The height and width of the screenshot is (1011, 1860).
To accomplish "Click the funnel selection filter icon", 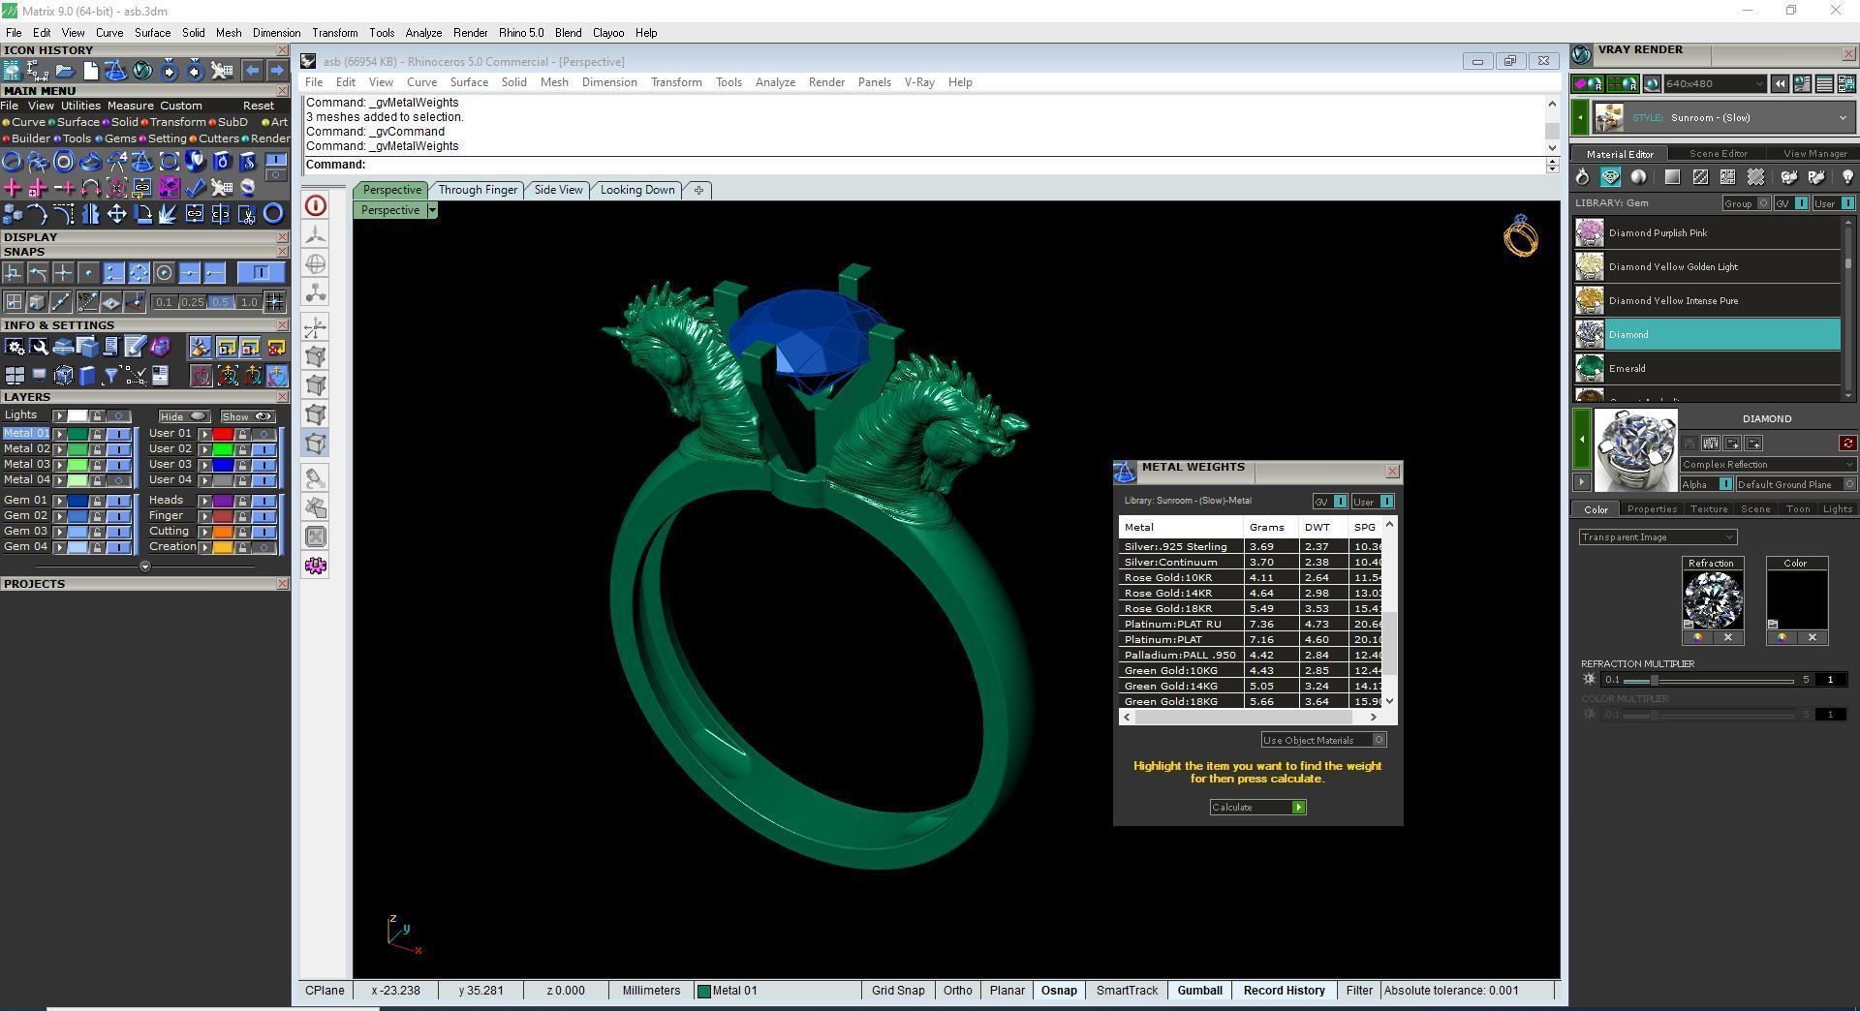I will tap(110, 375).
